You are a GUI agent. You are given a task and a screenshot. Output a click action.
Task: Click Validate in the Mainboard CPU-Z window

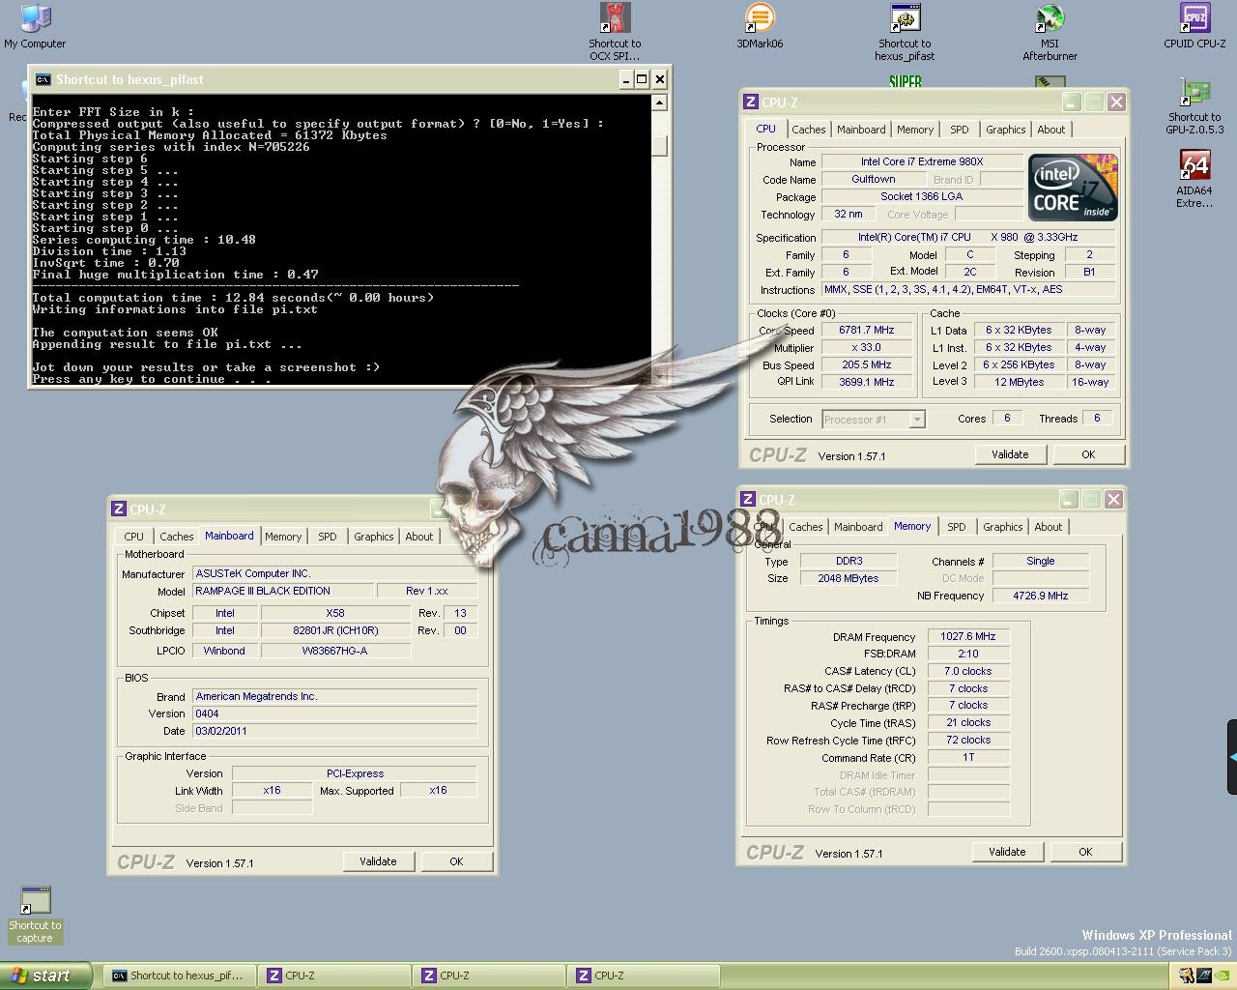click(378, 861)
